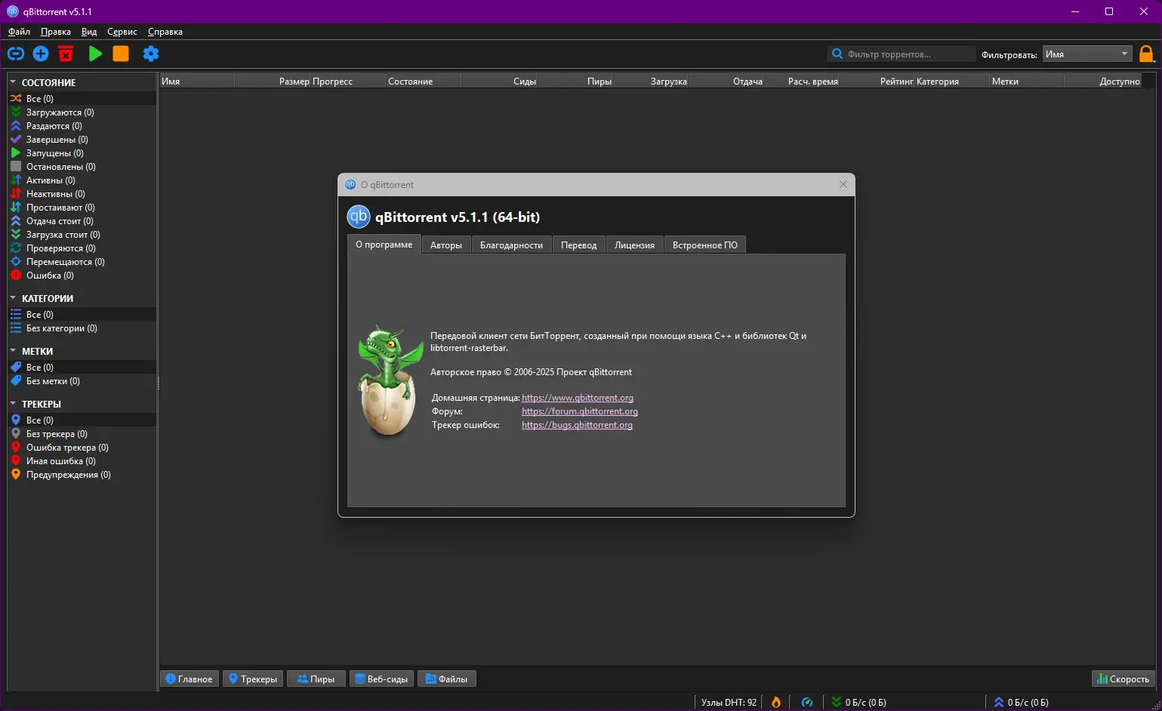Click the 'Узлы DHT: 92' status text
1162x711 pixels.
tap(729, 703)
